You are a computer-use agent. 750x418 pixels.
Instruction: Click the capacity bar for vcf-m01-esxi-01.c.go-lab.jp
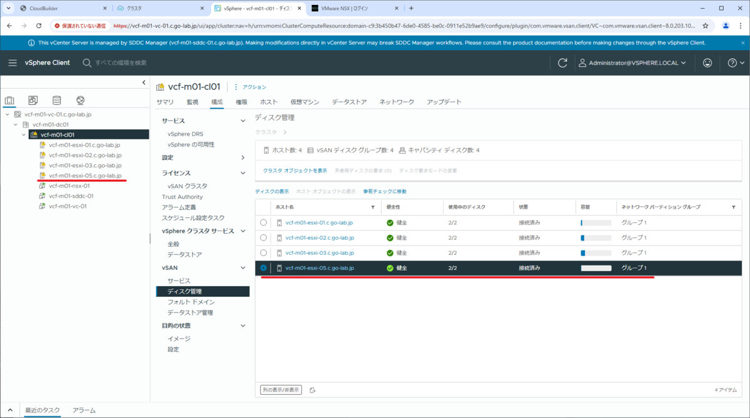coord(596,222)
